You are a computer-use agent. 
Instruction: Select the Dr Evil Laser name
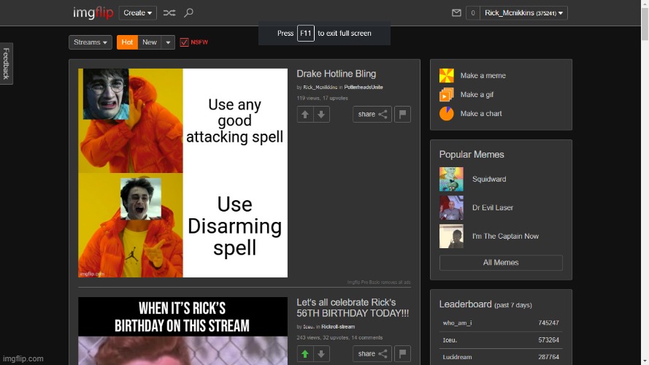(493, 208)
